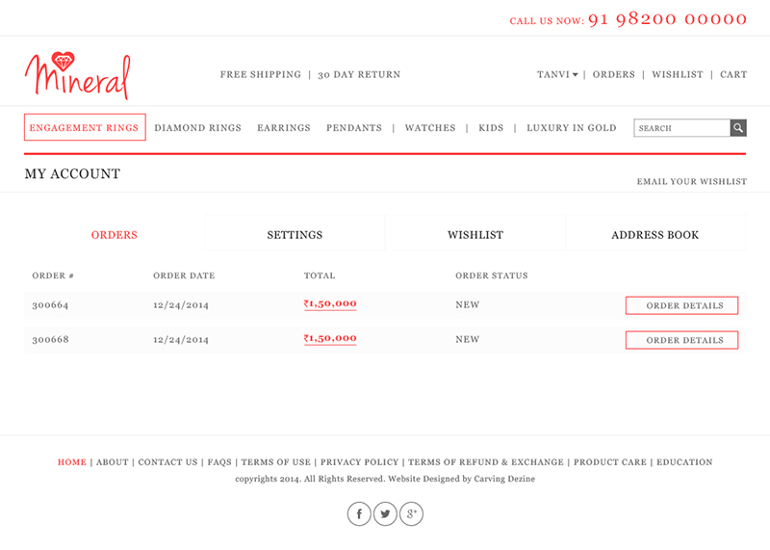Screen dimensions: 770x550
Task: Open the Watches category
Action: 430,128
